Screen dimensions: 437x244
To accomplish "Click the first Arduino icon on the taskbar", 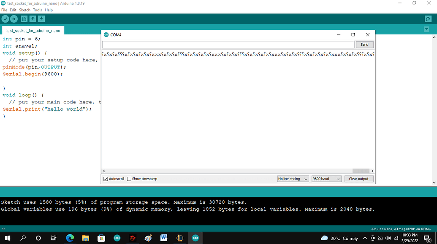I will click(117, 238).
